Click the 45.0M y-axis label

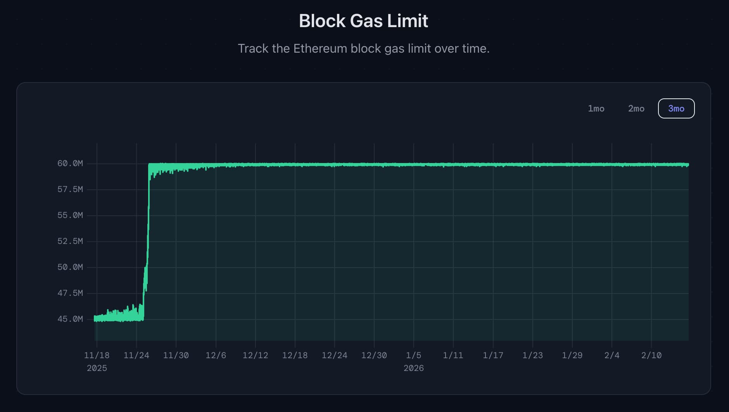pyautogui.click(x=70, y=319)
